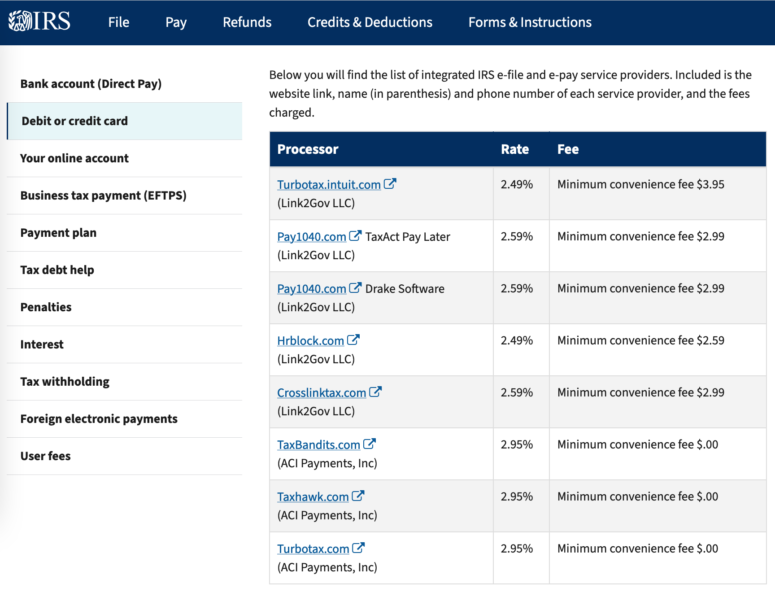Open the File menu in the header
Image resolution: width=775 pixels, height=592 pixels.
118,22
